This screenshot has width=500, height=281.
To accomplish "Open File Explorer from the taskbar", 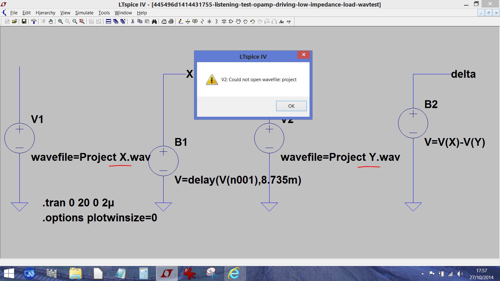I will coord(75,274).
